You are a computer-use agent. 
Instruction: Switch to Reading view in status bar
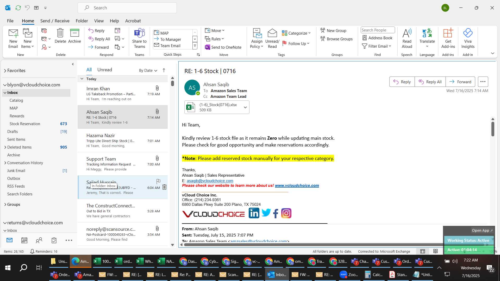tap(435, 251)
